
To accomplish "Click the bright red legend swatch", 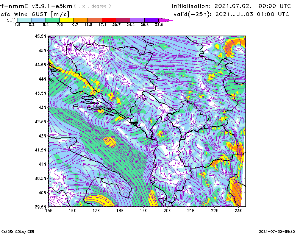I will [109, 20].
